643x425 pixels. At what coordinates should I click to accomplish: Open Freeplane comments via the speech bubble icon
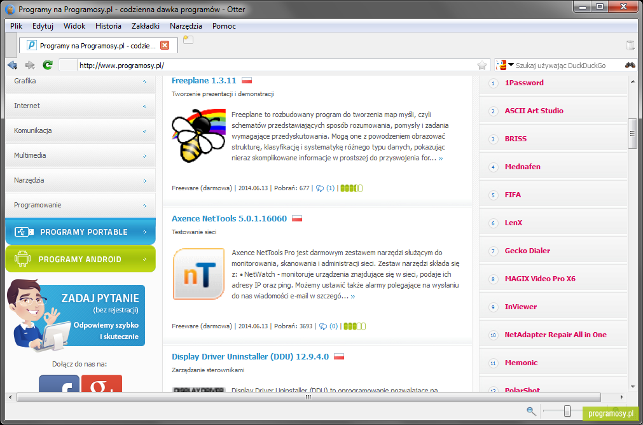tap(321, 188)
